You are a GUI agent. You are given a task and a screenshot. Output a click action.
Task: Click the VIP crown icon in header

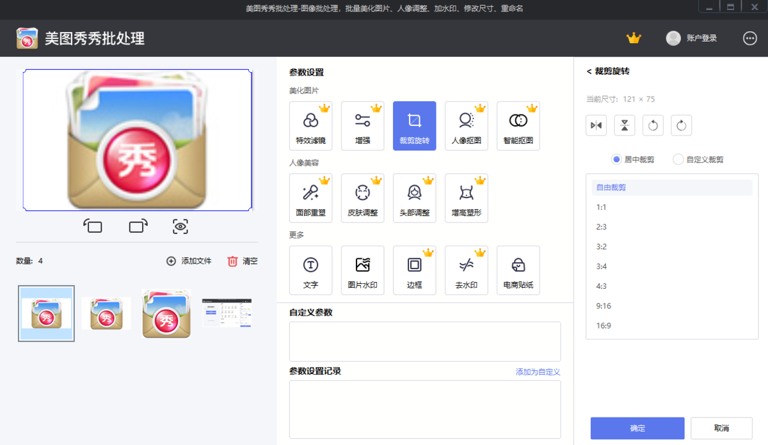pyautogui.click(x=634, y=38)
